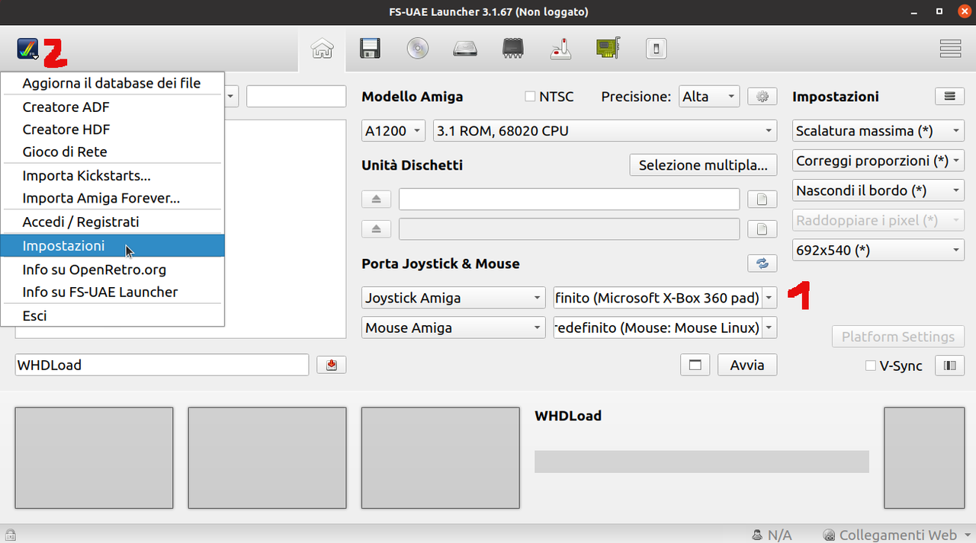Open the 692x540 resolution dropdown

[878, 250]
